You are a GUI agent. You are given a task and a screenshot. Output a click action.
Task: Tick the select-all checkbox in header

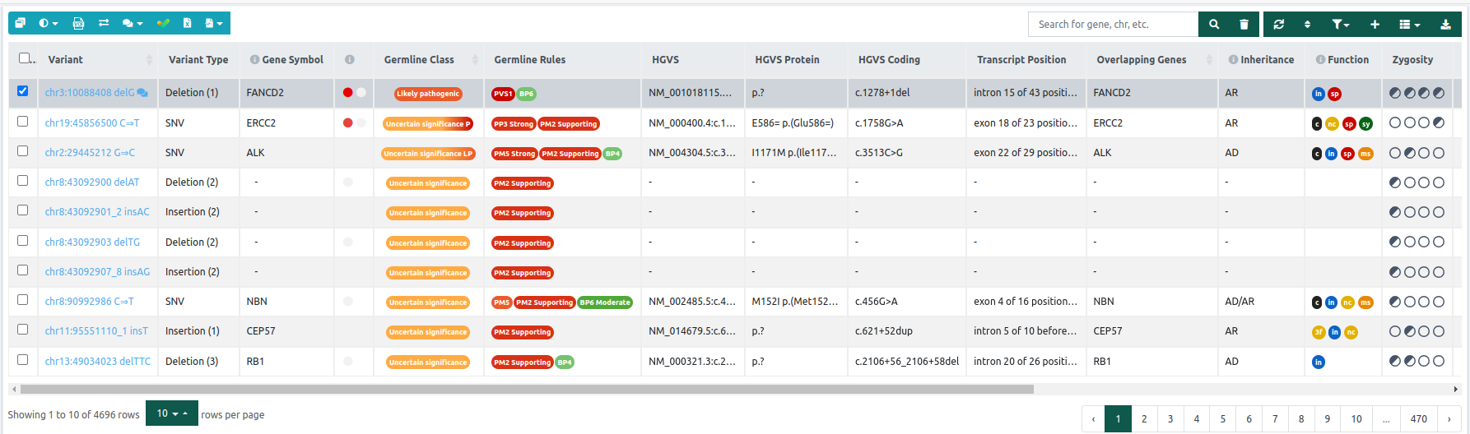coord(25,58)
